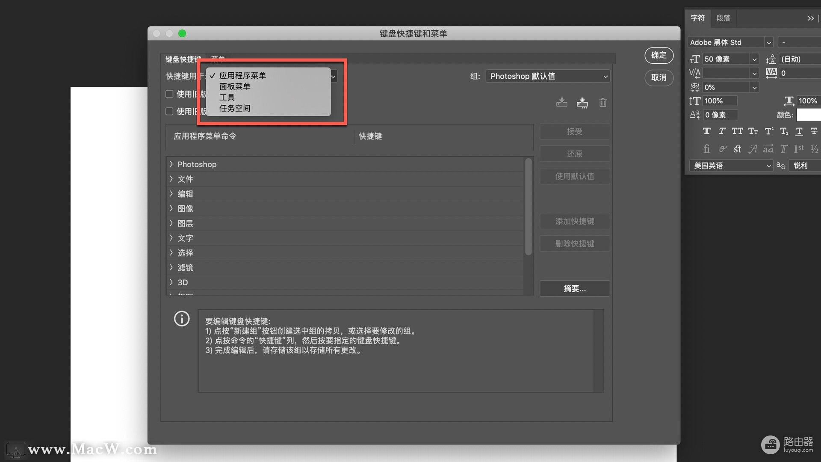821x462 pixels.
Task: Click the 接受 button
Action: point(575,131)
